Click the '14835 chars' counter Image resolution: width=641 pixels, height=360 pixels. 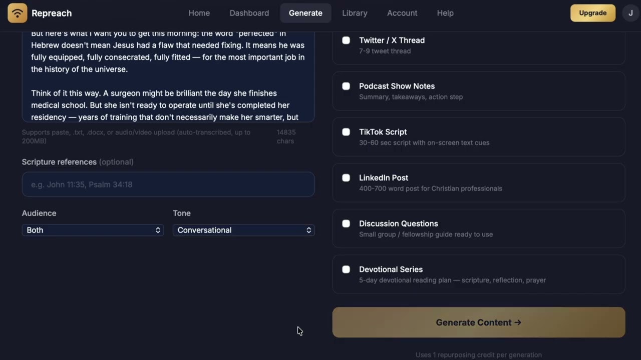pos(286,136)
